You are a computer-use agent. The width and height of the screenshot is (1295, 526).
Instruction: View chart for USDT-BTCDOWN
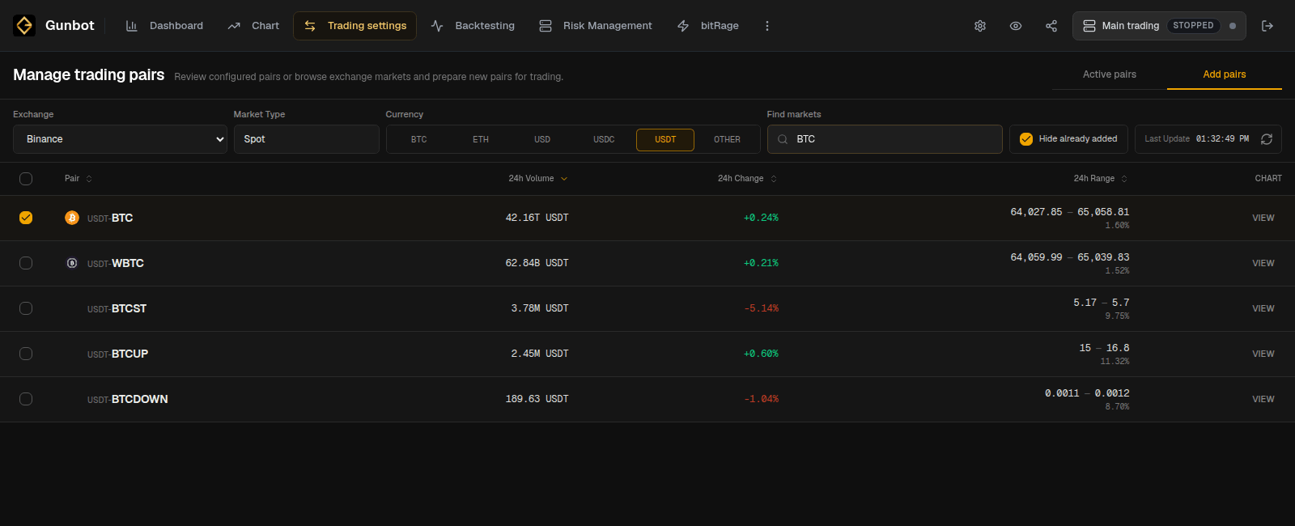(1263, 400)
